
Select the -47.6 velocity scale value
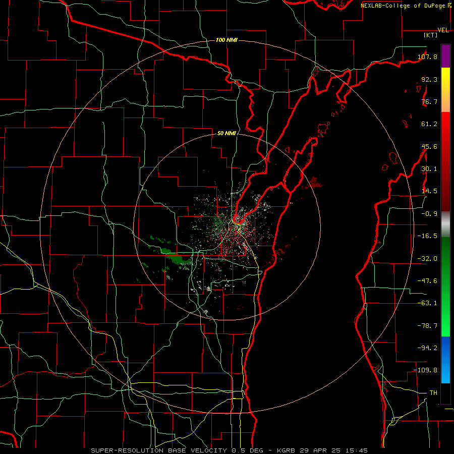click(427, 281)
